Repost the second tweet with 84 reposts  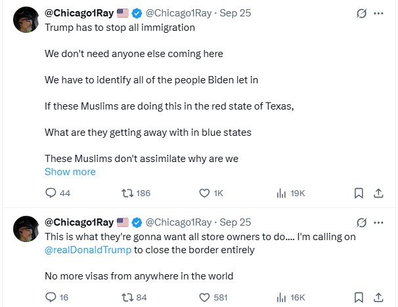click(x=128, y=297)
